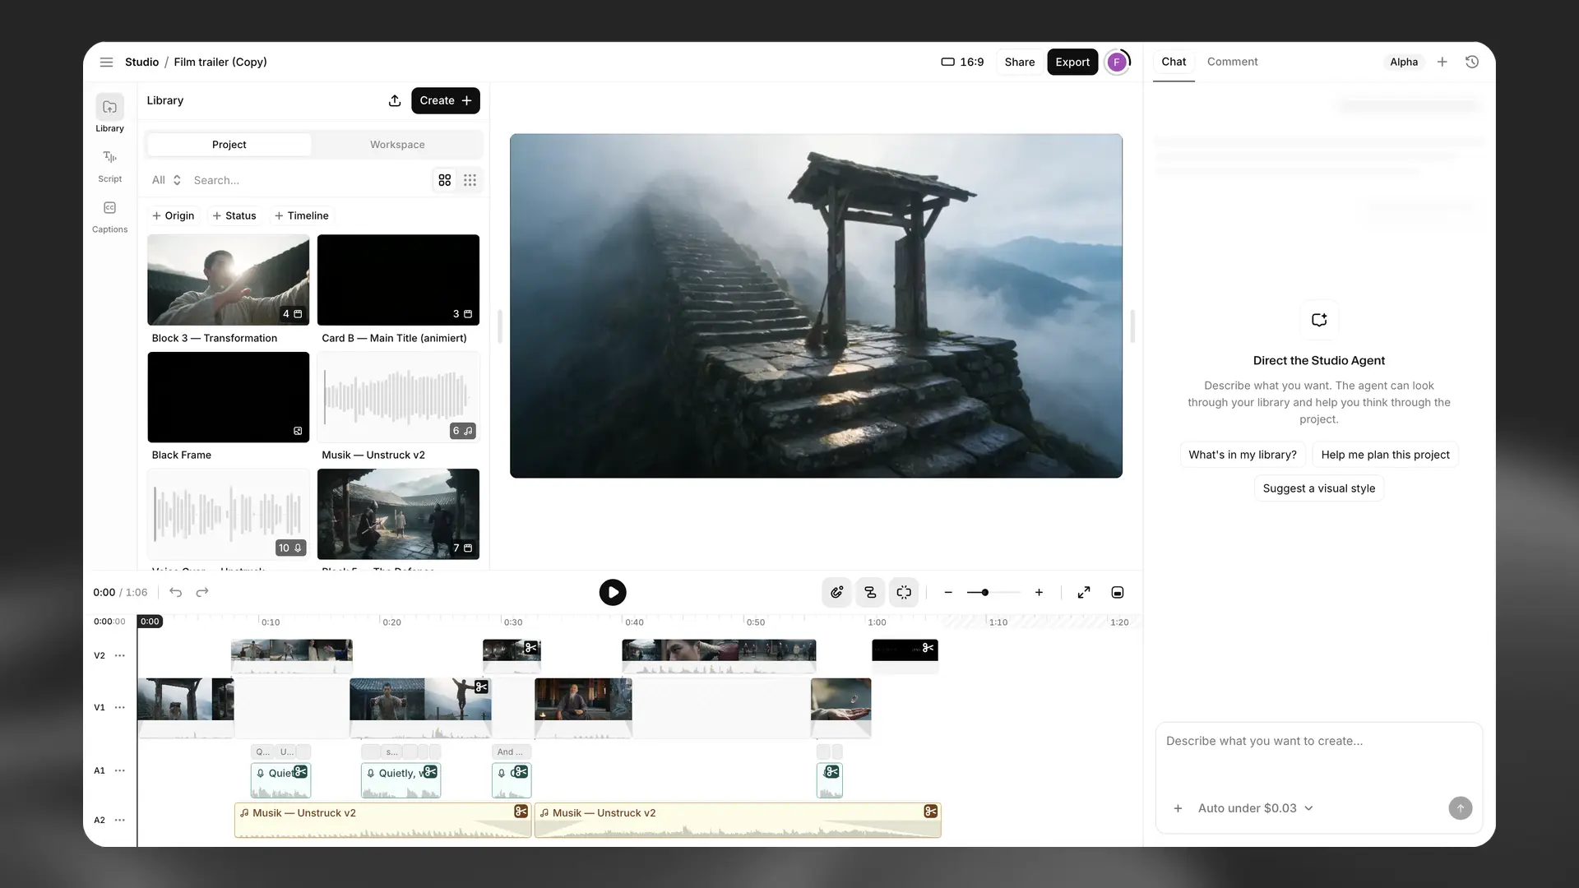This screenshot has width=1579, height=888.
Task: Click the plus attach icon in the chat box
Action: (x=1178, y=808)
